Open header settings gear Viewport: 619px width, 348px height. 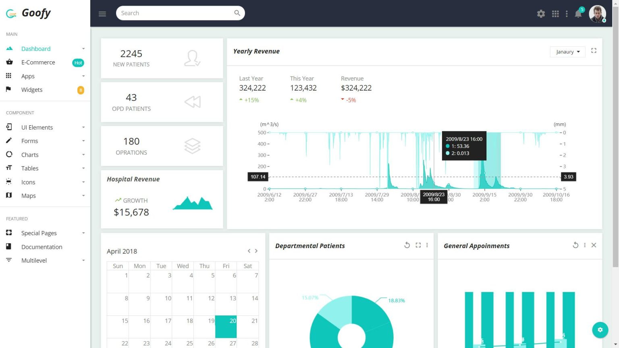click(541, 14)
